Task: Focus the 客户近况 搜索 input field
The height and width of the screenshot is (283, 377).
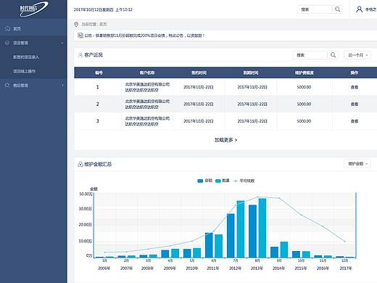Action: click(x=310, y=55)
